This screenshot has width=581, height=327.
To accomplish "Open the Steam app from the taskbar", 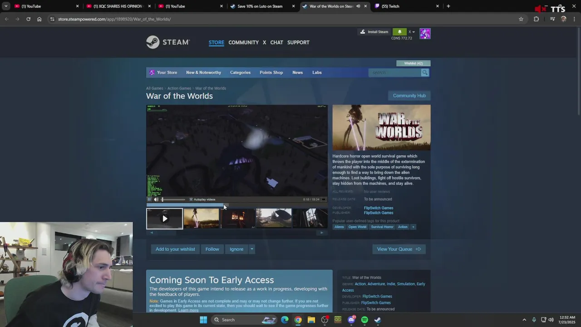I will (x=378, y=320).
